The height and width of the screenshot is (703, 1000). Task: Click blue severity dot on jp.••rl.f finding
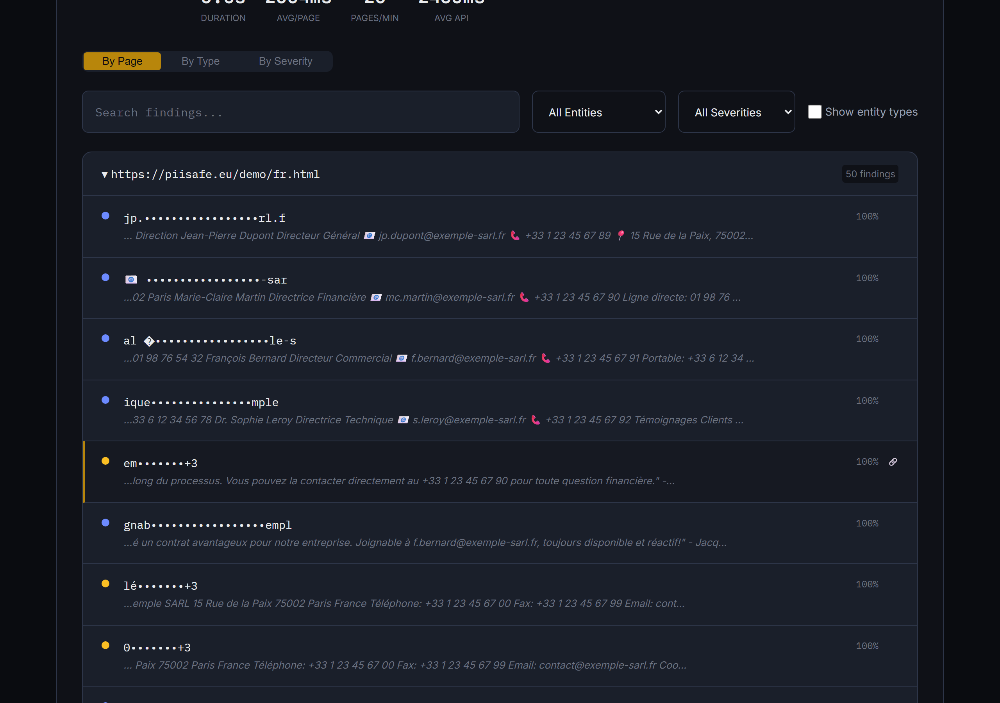coord(105,216)
